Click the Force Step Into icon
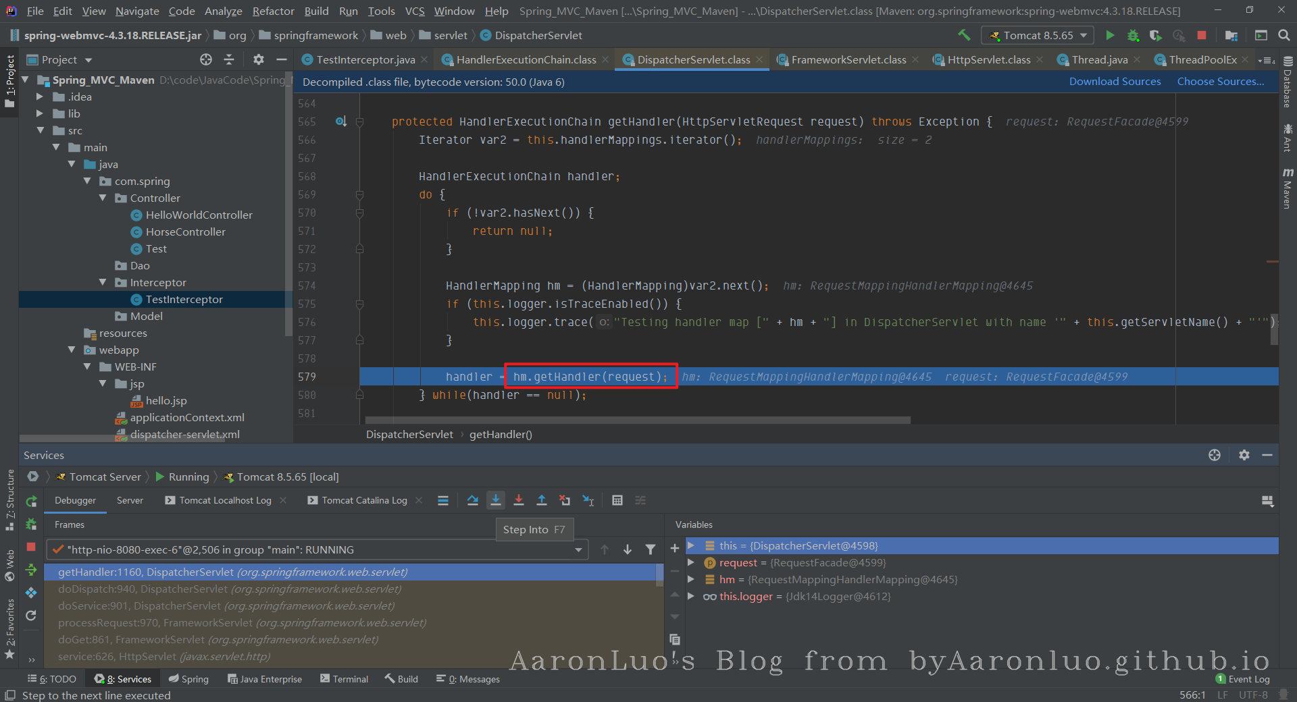This screenshot has width=1297, height=702. coord(519,500)
